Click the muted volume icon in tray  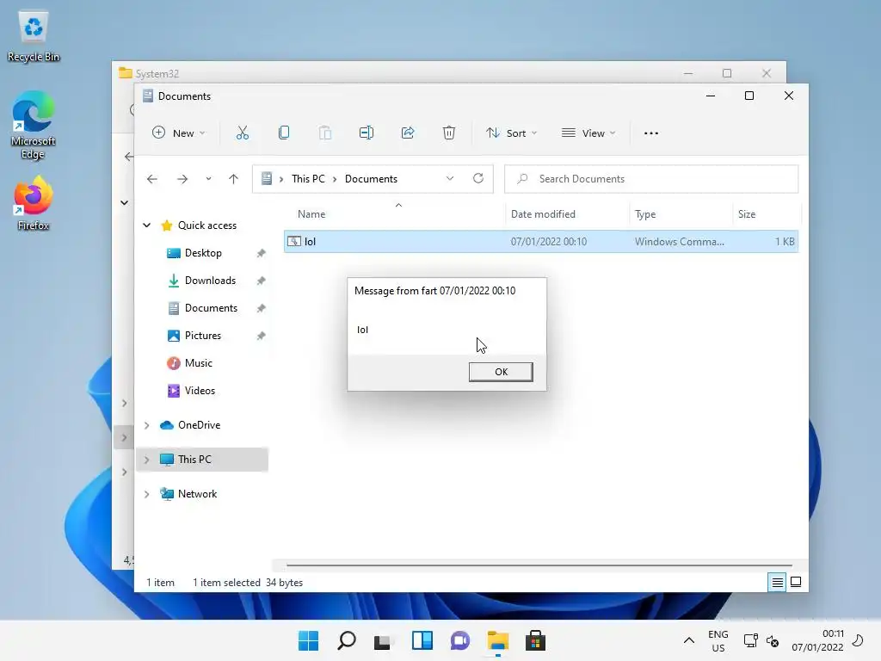pos(773,640)
